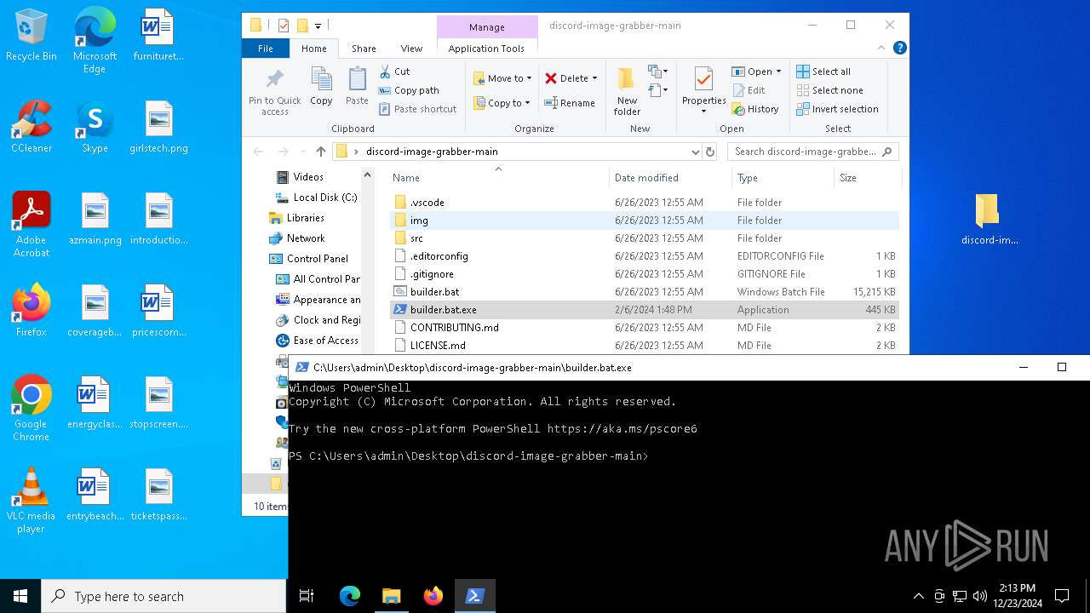This screenshot has width=1090, height=613.
Task: Open the File menu tab
Action: click(x=266, y=49)
